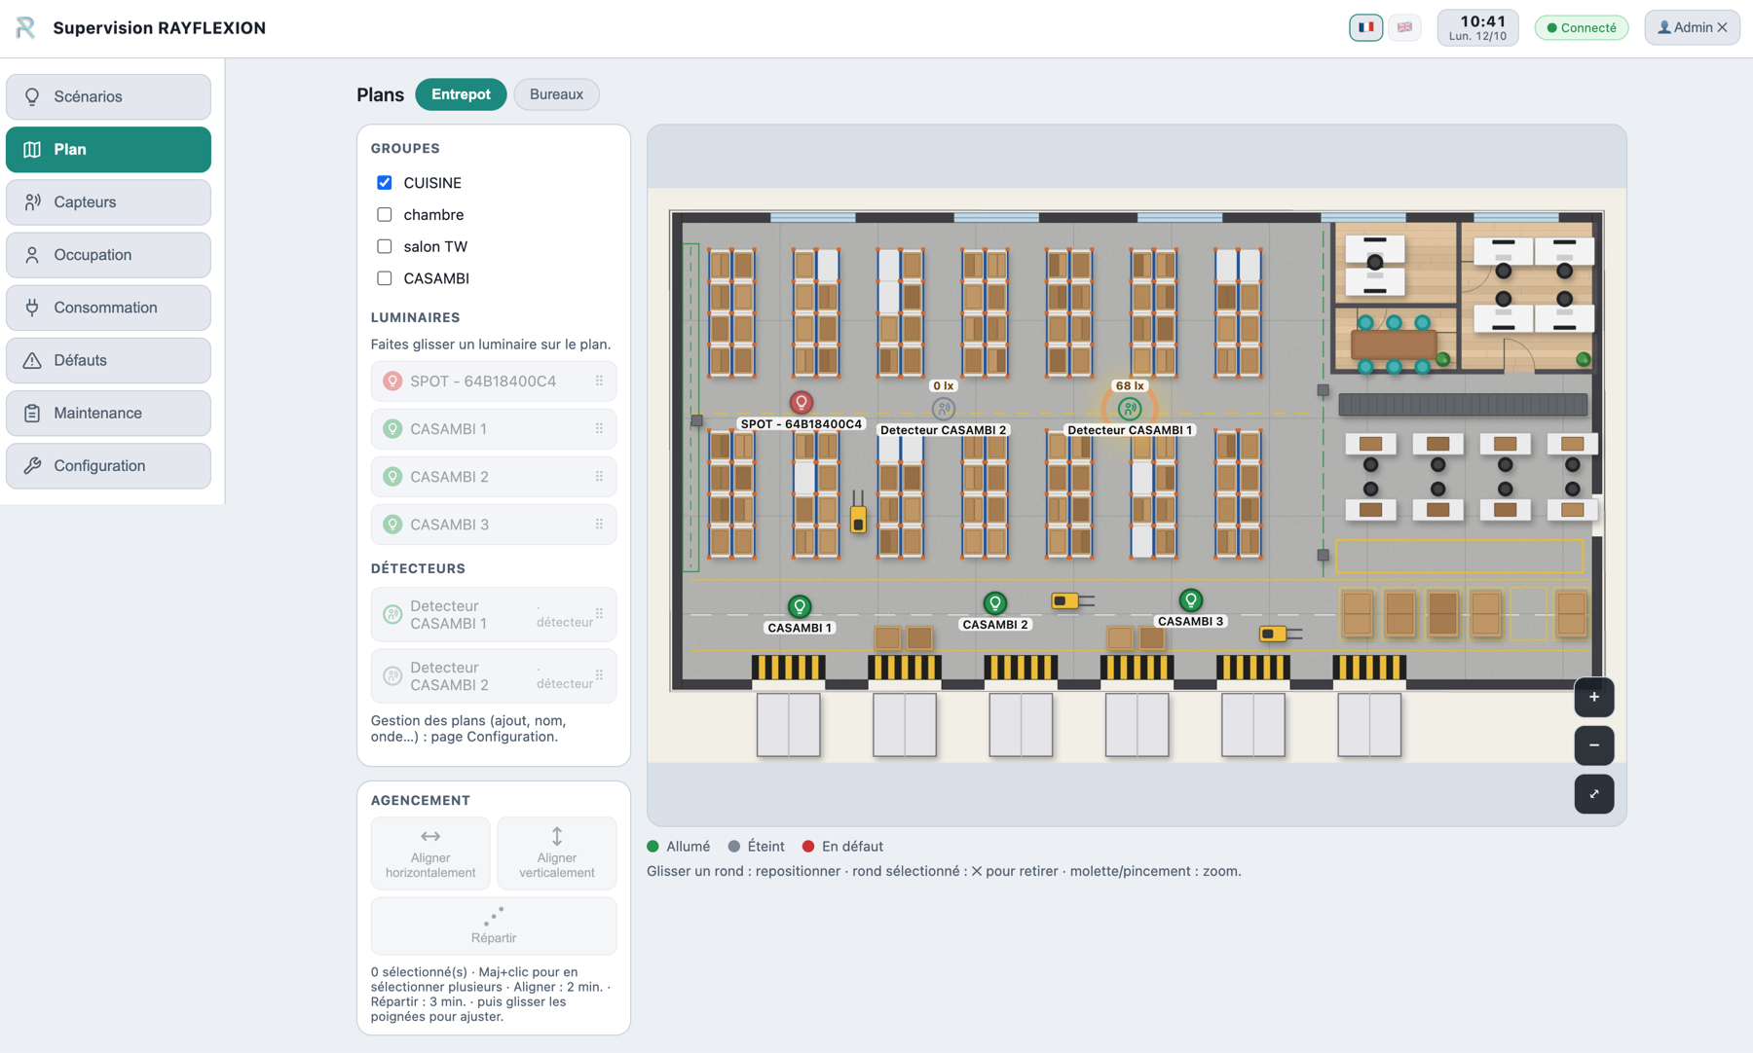Select the CASAMBI 3 luminaire marker on plan
This screenshot has width=1753, height=1053.
(x=1190, y=600)
